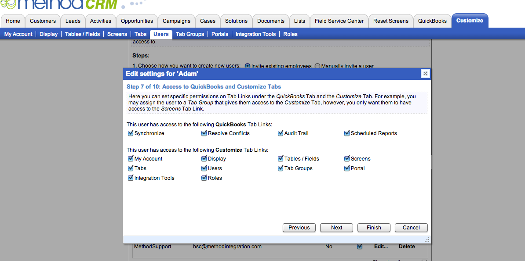Toggle Screens checkbox in dialog
The image size is (525, 261).
[347, 158]
